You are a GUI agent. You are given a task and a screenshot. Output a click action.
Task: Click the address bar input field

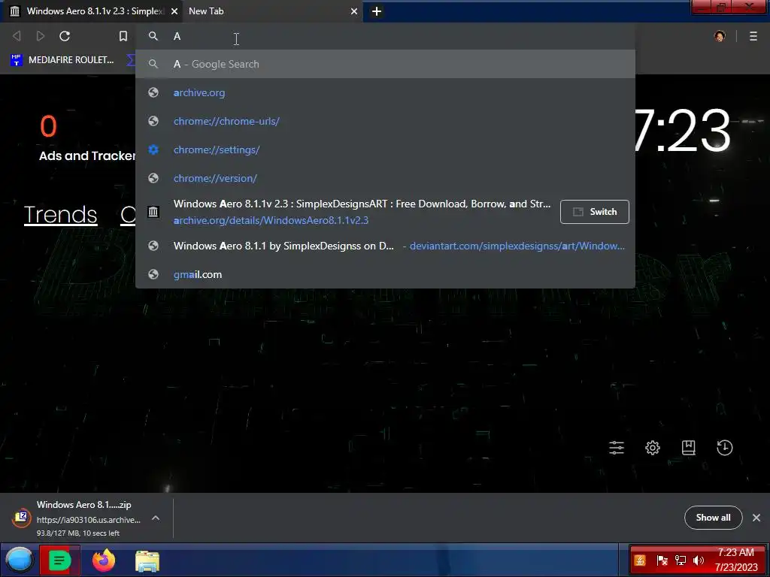(x=385, y=36)
